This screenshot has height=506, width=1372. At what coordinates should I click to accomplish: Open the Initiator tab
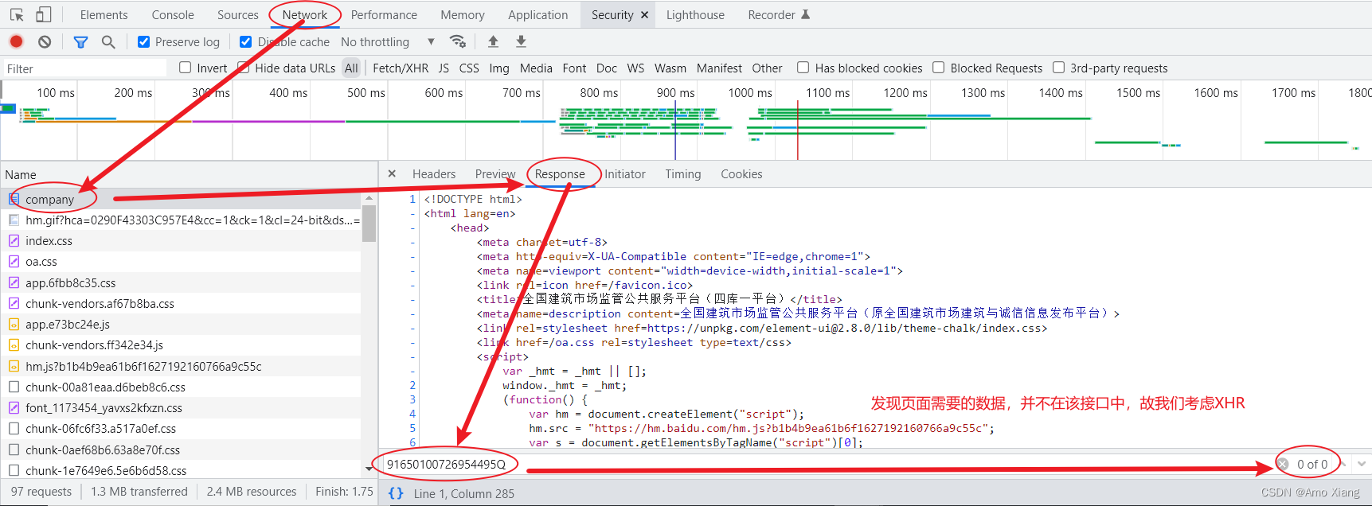click(x=625, y=173)
